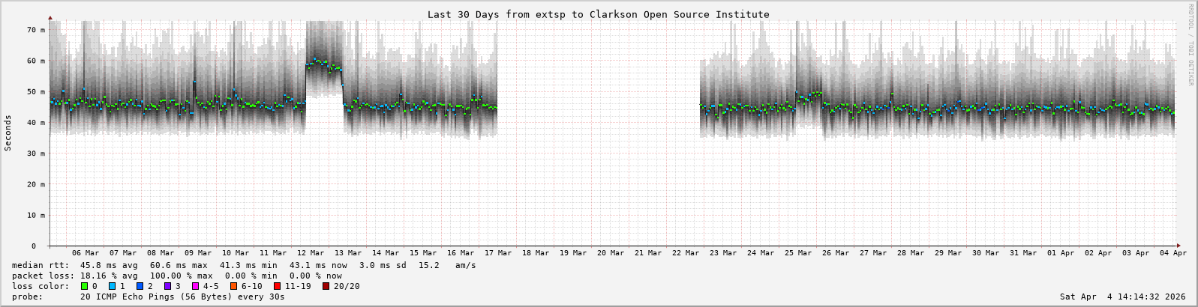Screen dimensions: 1198x307
Task: Click the vertical Seconds axis label
Action: coord(8,133)
